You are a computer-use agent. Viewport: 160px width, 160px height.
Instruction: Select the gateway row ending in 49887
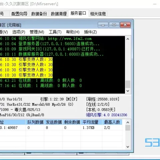(61, 128)
